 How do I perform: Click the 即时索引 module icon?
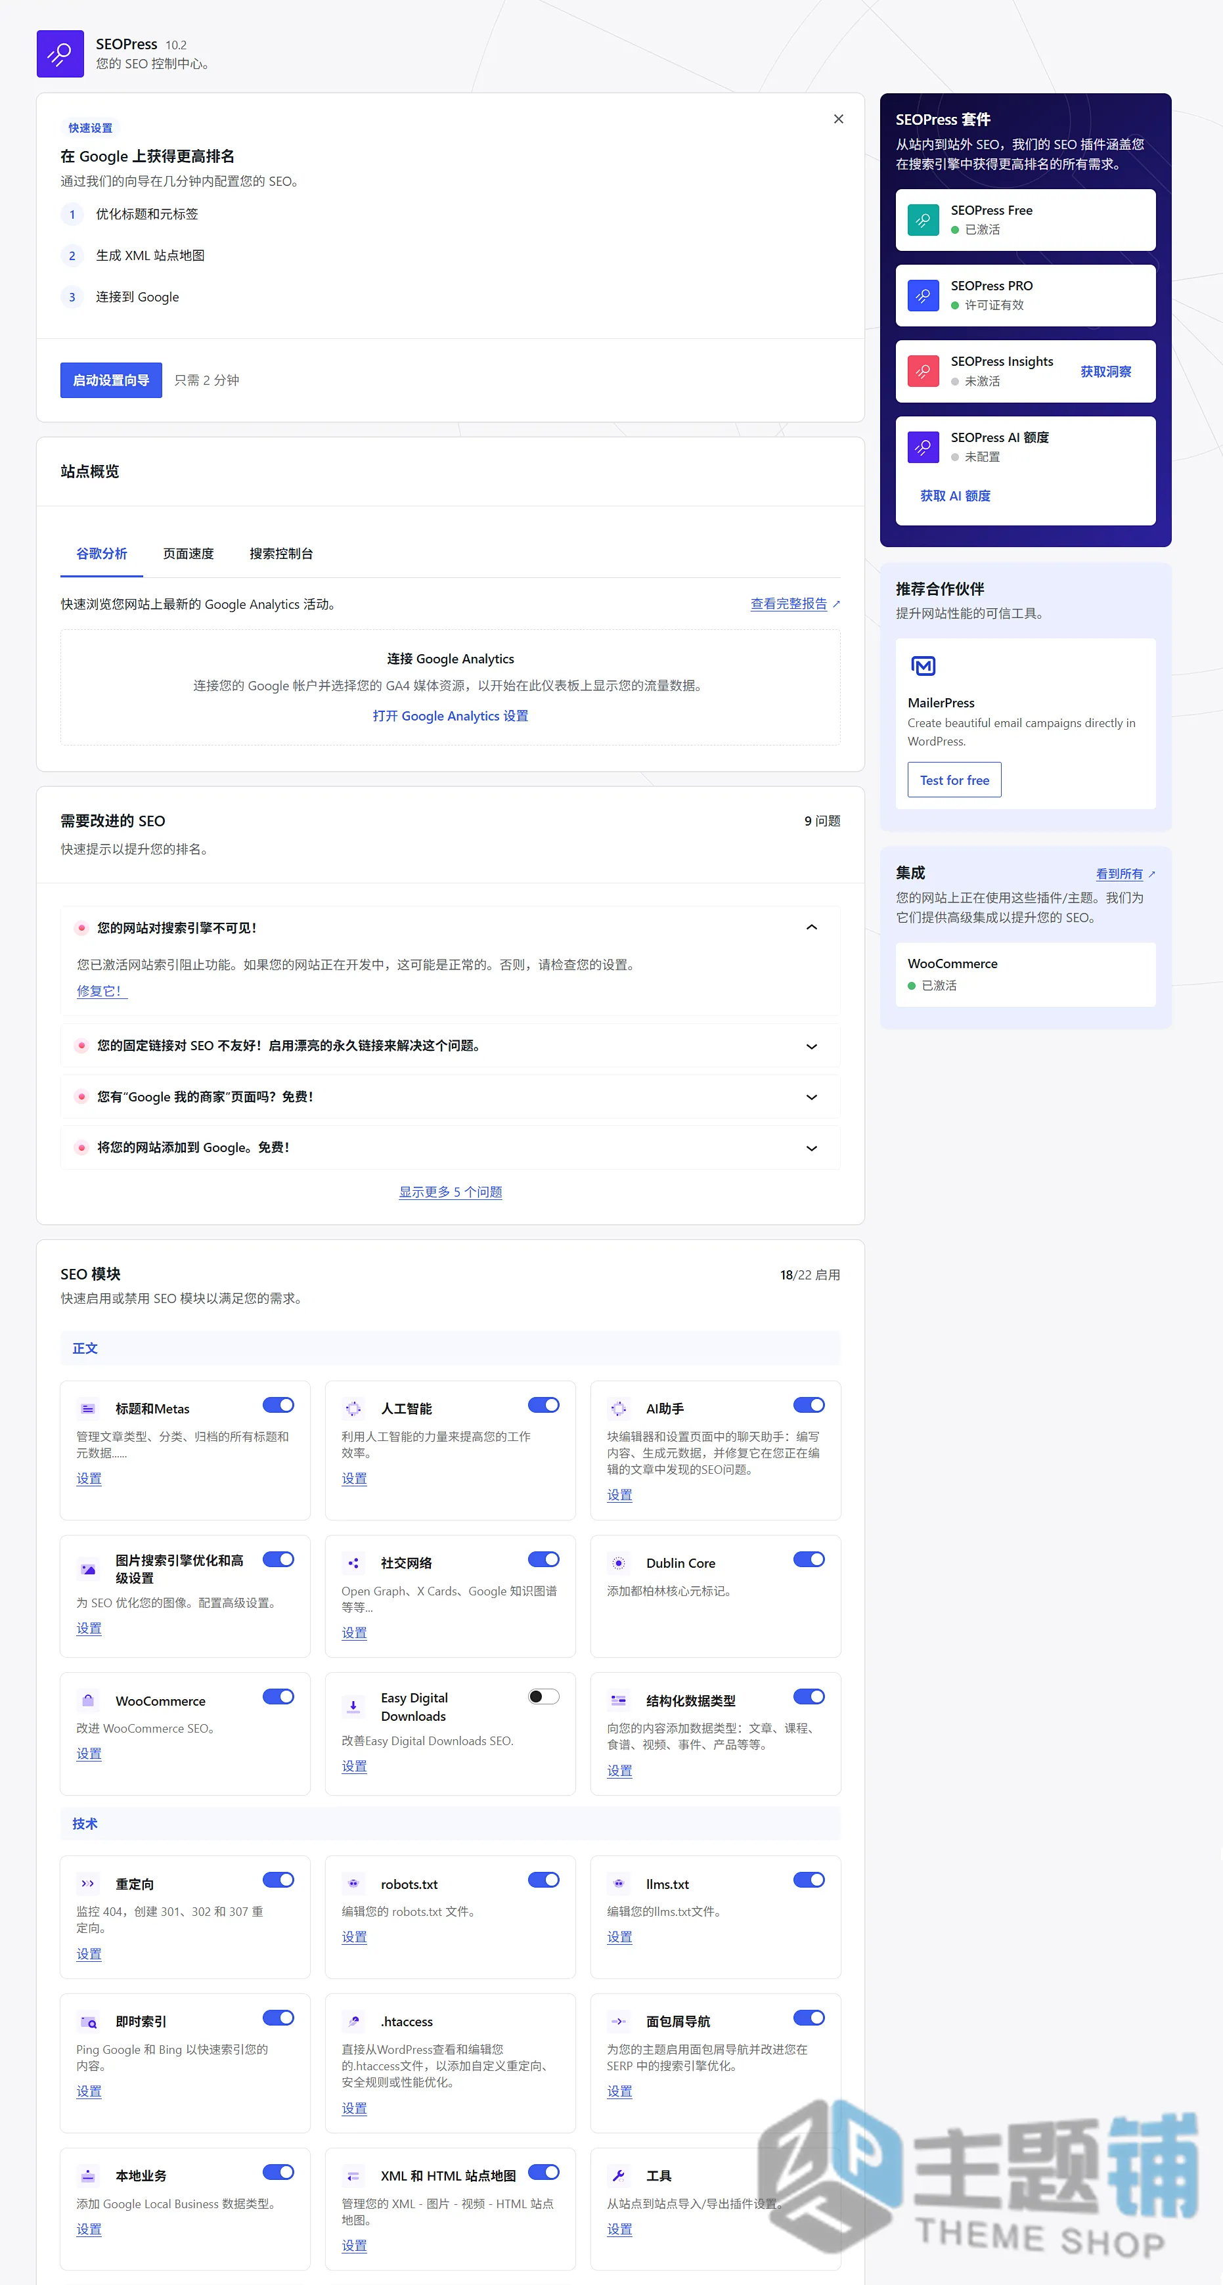point(88,2022)
